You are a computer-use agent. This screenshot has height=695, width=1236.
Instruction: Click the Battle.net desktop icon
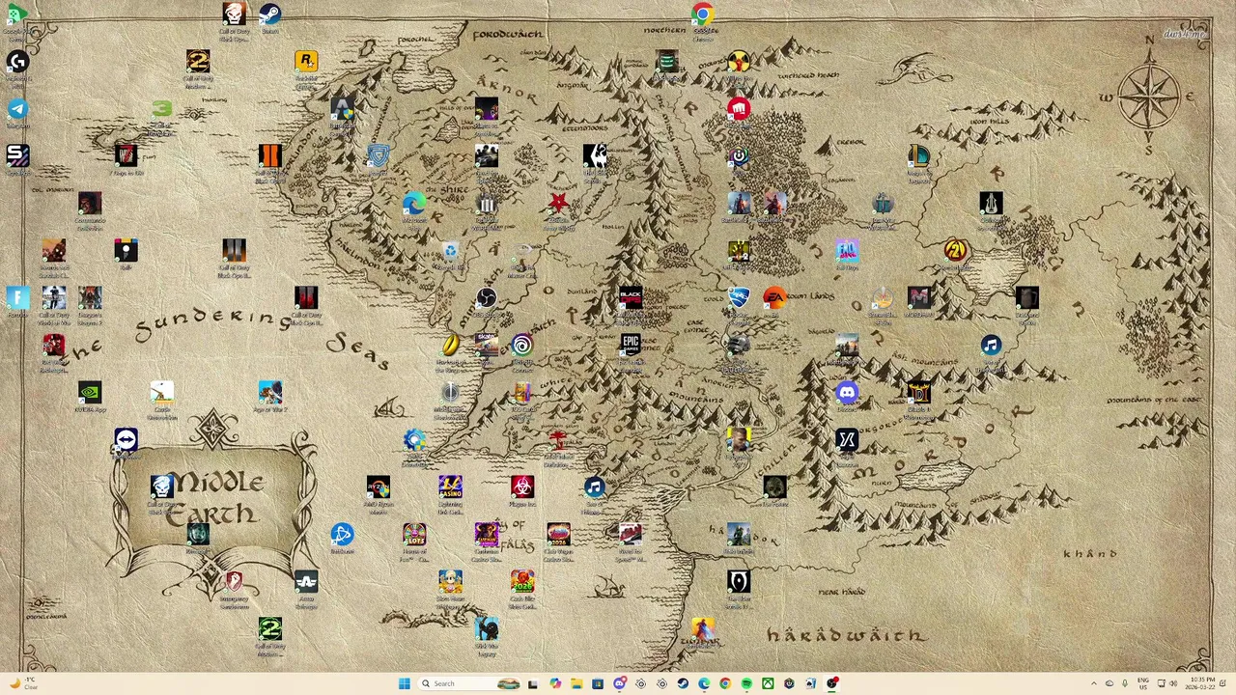pos(342,534)
